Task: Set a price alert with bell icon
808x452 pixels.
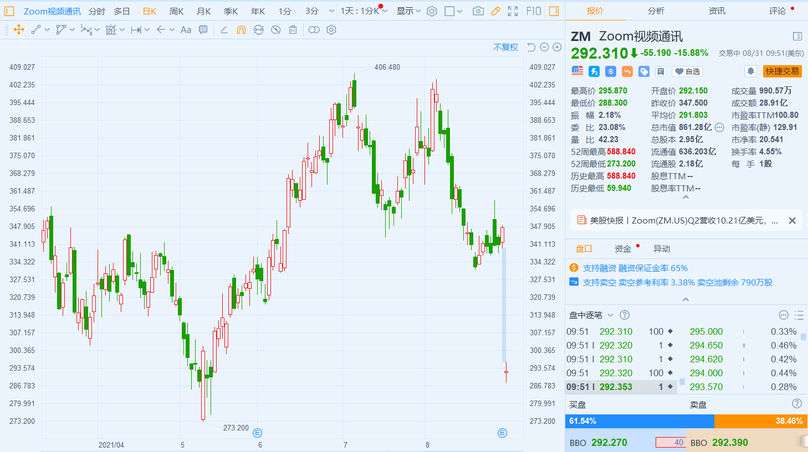Action: pos(750,71)
